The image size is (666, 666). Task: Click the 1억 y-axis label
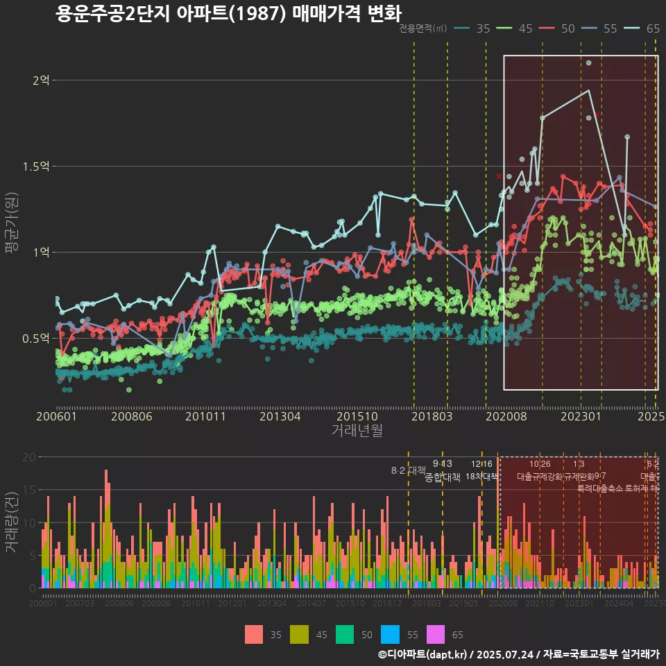point(41,253)
